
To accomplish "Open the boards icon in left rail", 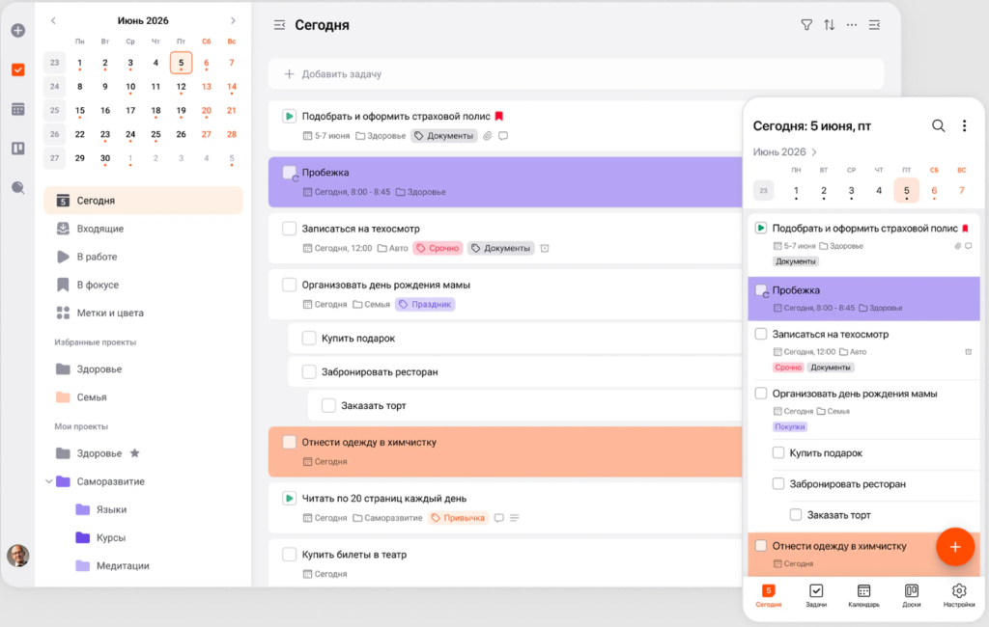I will (x=17, y=149).
